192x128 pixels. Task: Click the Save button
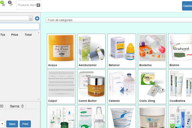(x=12, y=124)
